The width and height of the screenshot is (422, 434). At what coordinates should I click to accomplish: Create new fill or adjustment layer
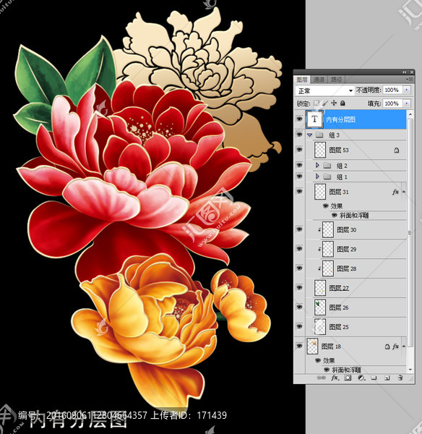[x=361, y=378]
